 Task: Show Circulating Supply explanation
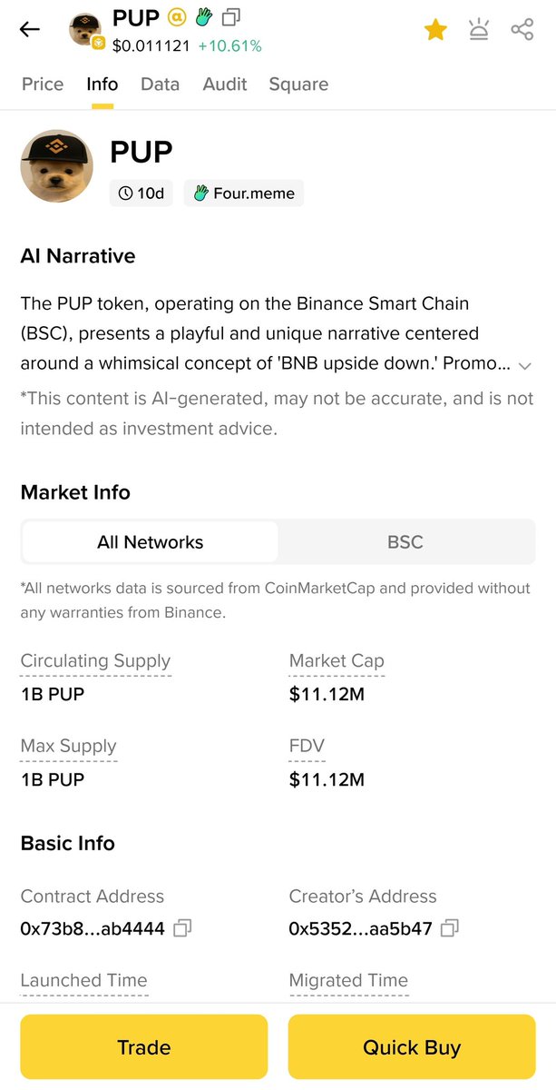coord(95,662)
